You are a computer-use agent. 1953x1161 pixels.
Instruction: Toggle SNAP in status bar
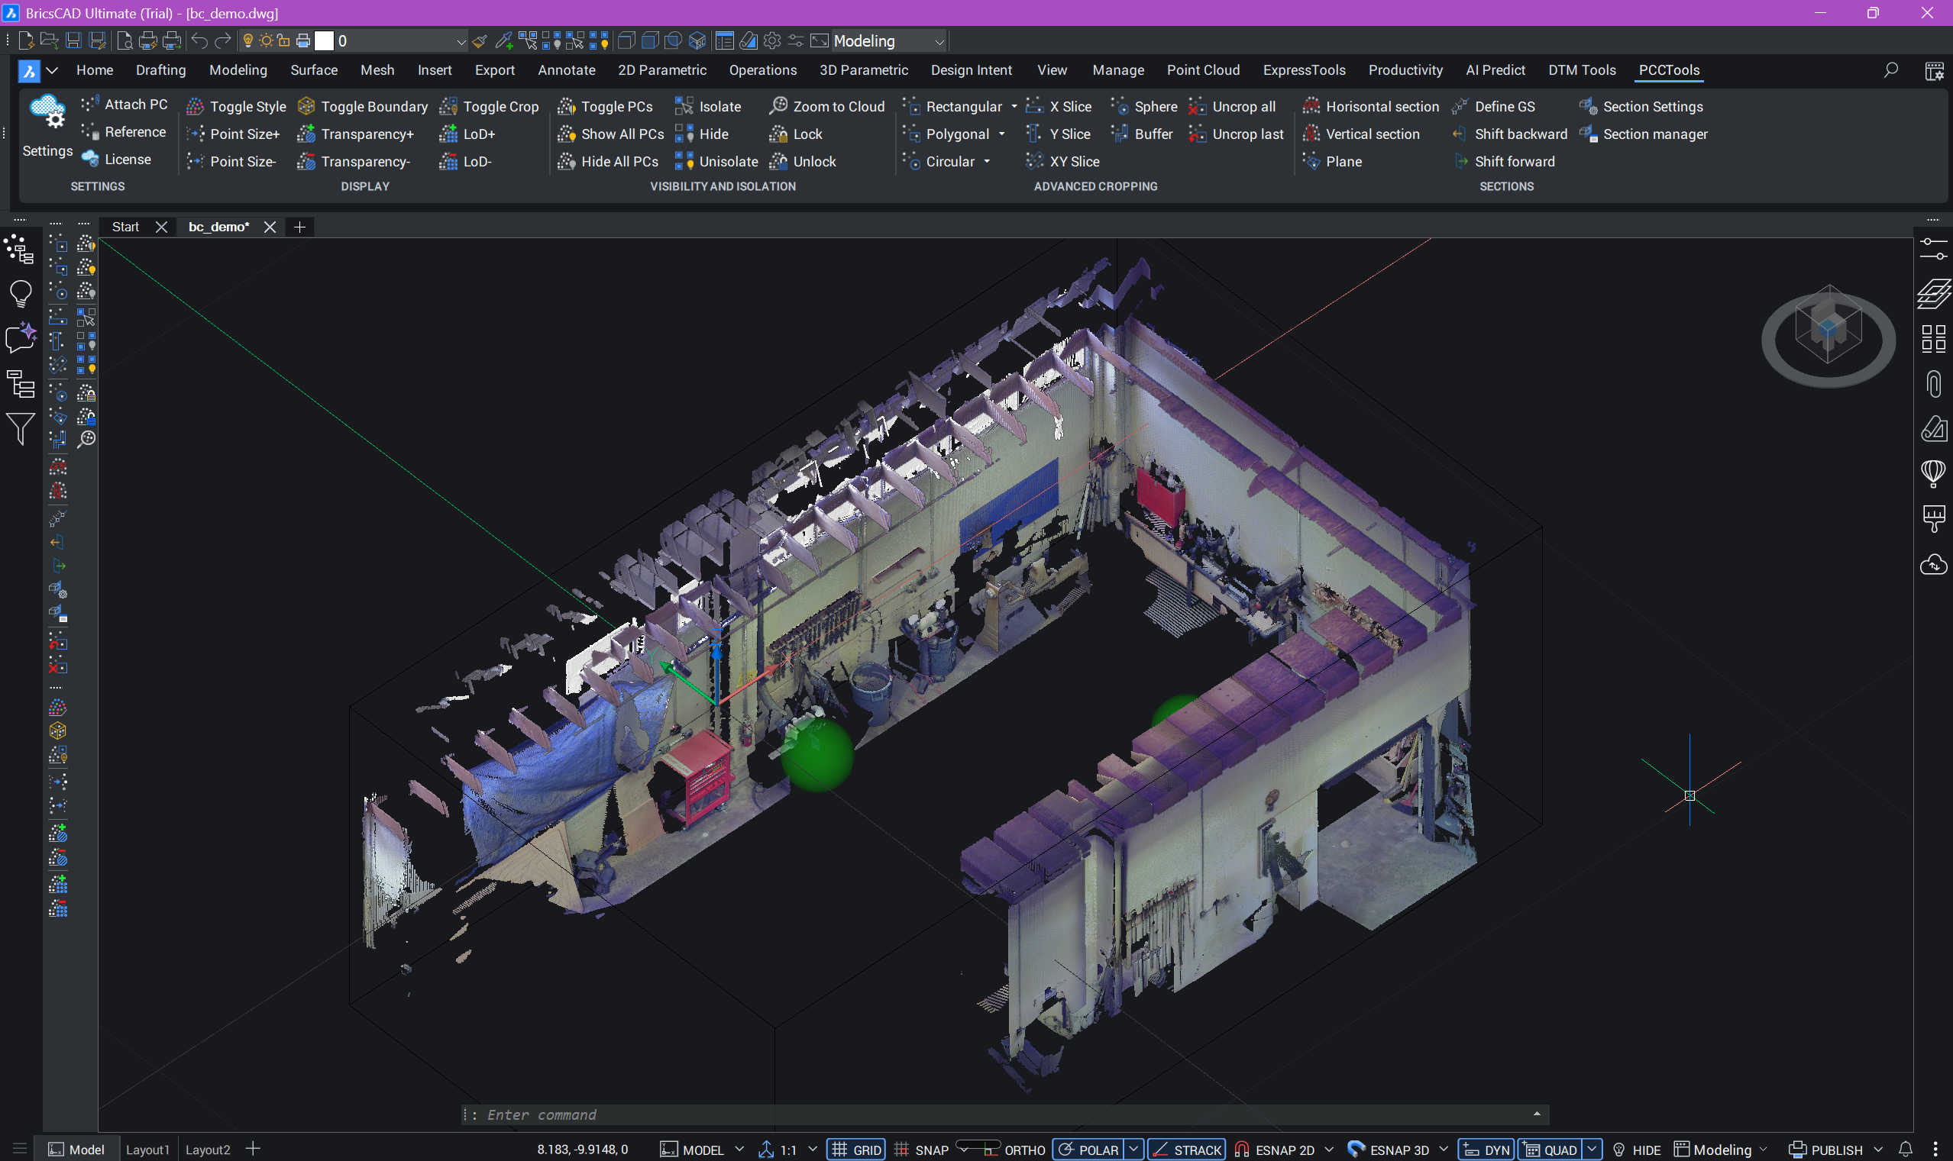921,1150
